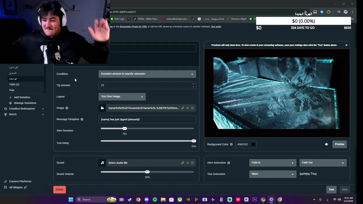This screenshot has height=204, width=363.
Task: Adjust the Text Delay slider handle
Action: pos(194,141)
